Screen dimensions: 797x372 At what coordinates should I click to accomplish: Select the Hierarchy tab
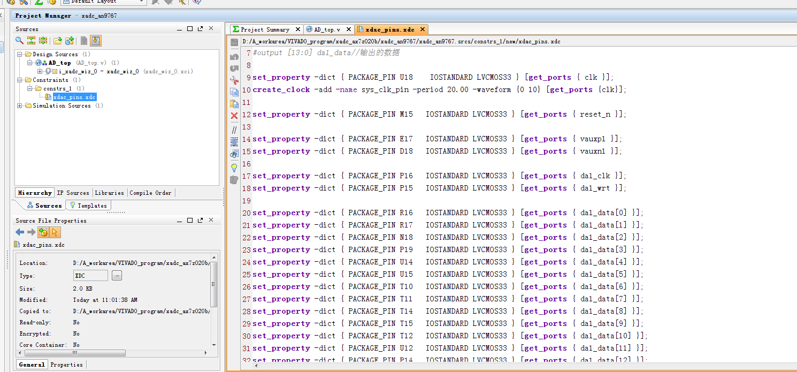point(35,193)
